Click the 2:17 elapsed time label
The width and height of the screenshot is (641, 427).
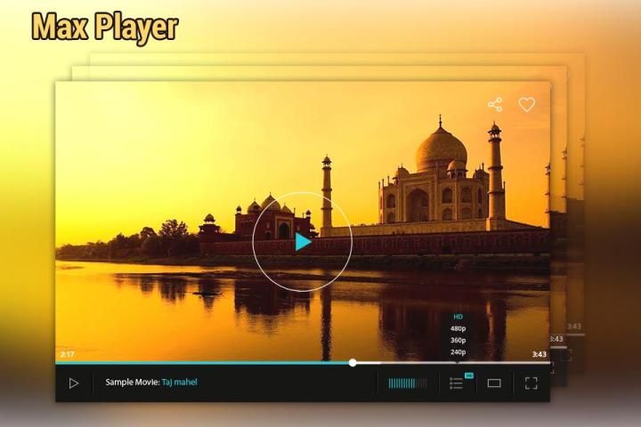(x=67, y=354)
